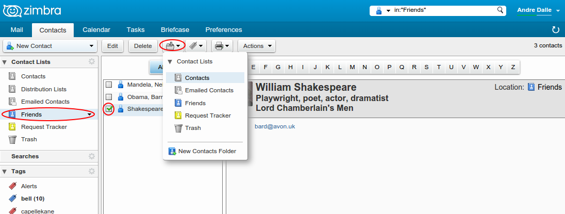Screen dimensions: 565x214
Task: Click the Delete button
Action: tap(143, 46)
